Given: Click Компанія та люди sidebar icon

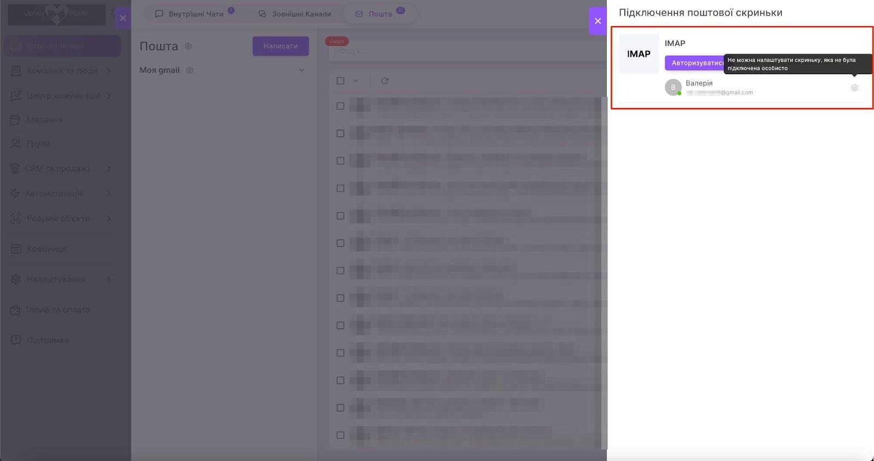Looking at the screenshot, I should click(x=16, y=71).
